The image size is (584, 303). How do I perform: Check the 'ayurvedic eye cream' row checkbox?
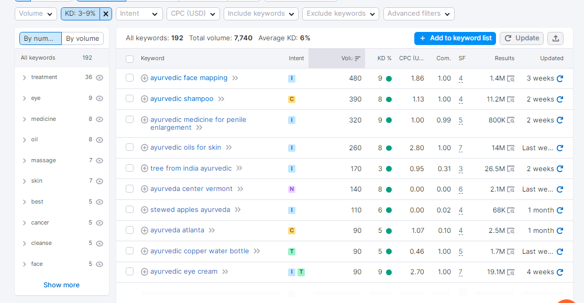tap(129, 272)
